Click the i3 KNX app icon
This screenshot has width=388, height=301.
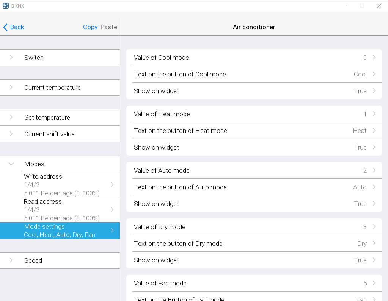pyautogui.click(x=6, y=6)
